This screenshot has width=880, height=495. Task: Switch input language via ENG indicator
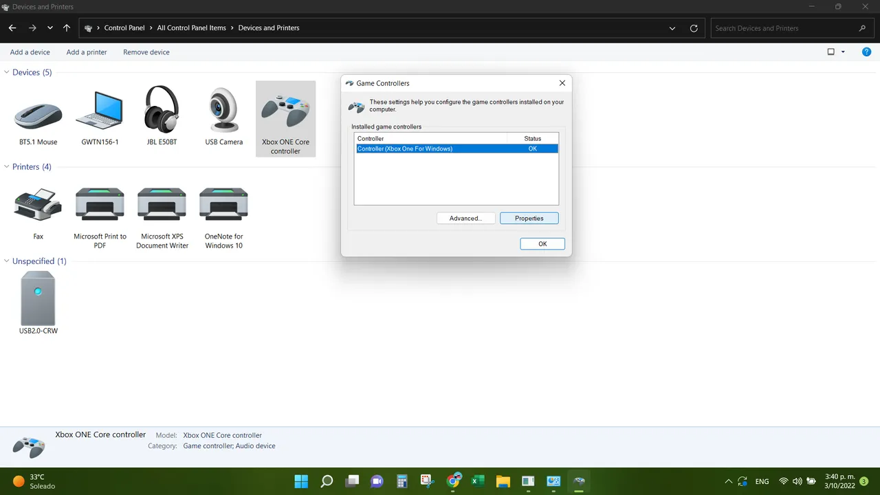[762, 481]
